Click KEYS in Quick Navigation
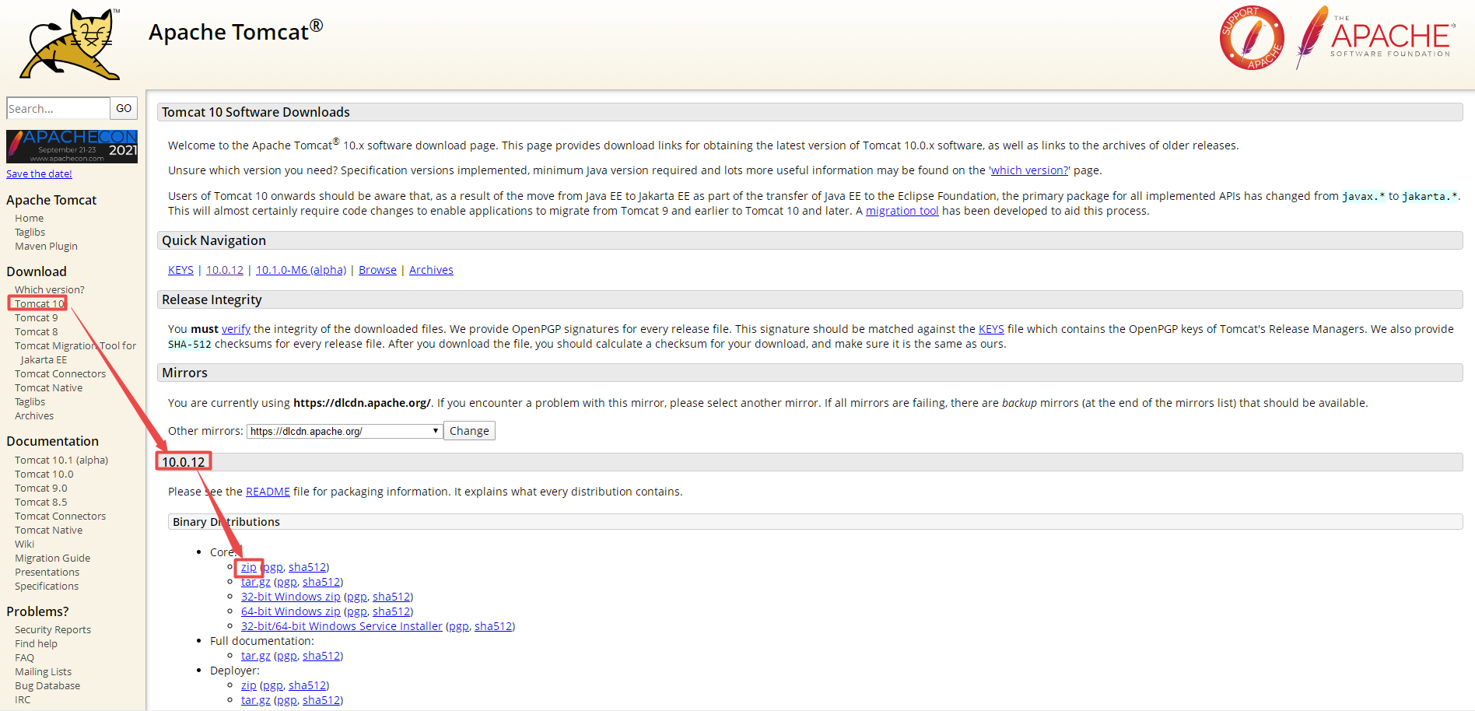This screenshot has height=711, width=1475. coord(180,270)
